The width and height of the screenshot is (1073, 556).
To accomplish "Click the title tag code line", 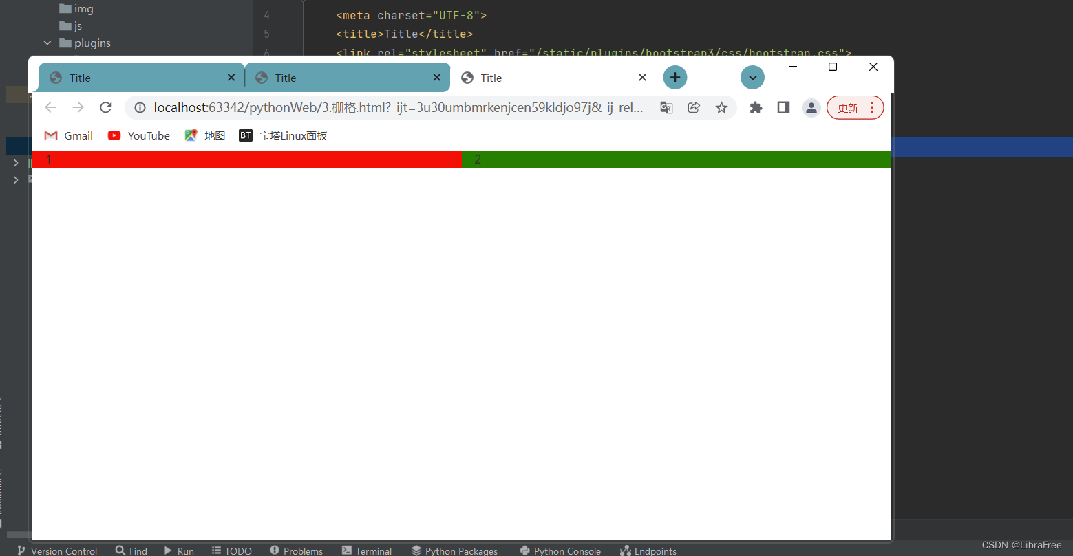I will pyautogui.click(x=405, y=34).
